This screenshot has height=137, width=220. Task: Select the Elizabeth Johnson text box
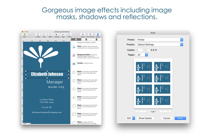click(47, 75)
